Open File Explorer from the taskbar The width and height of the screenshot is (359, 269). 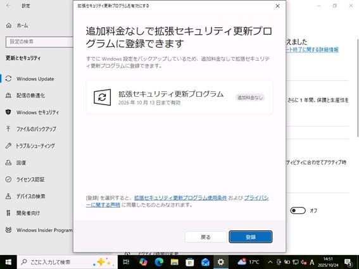(174, 262)
